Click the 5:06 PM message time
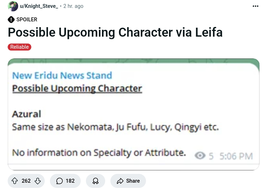This screenshot has height=189, width=276. pos(236,156)
